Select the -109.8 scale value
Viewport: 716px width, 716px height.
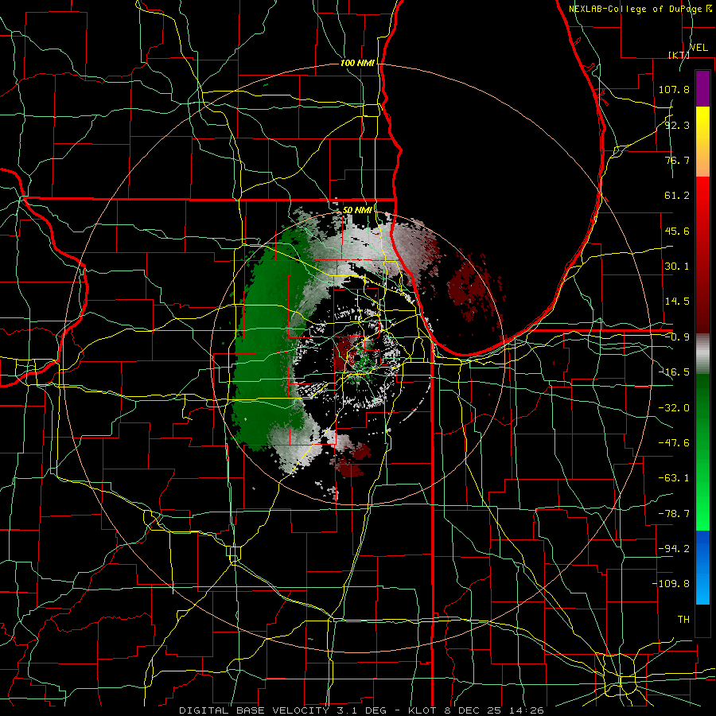[671, 584]
